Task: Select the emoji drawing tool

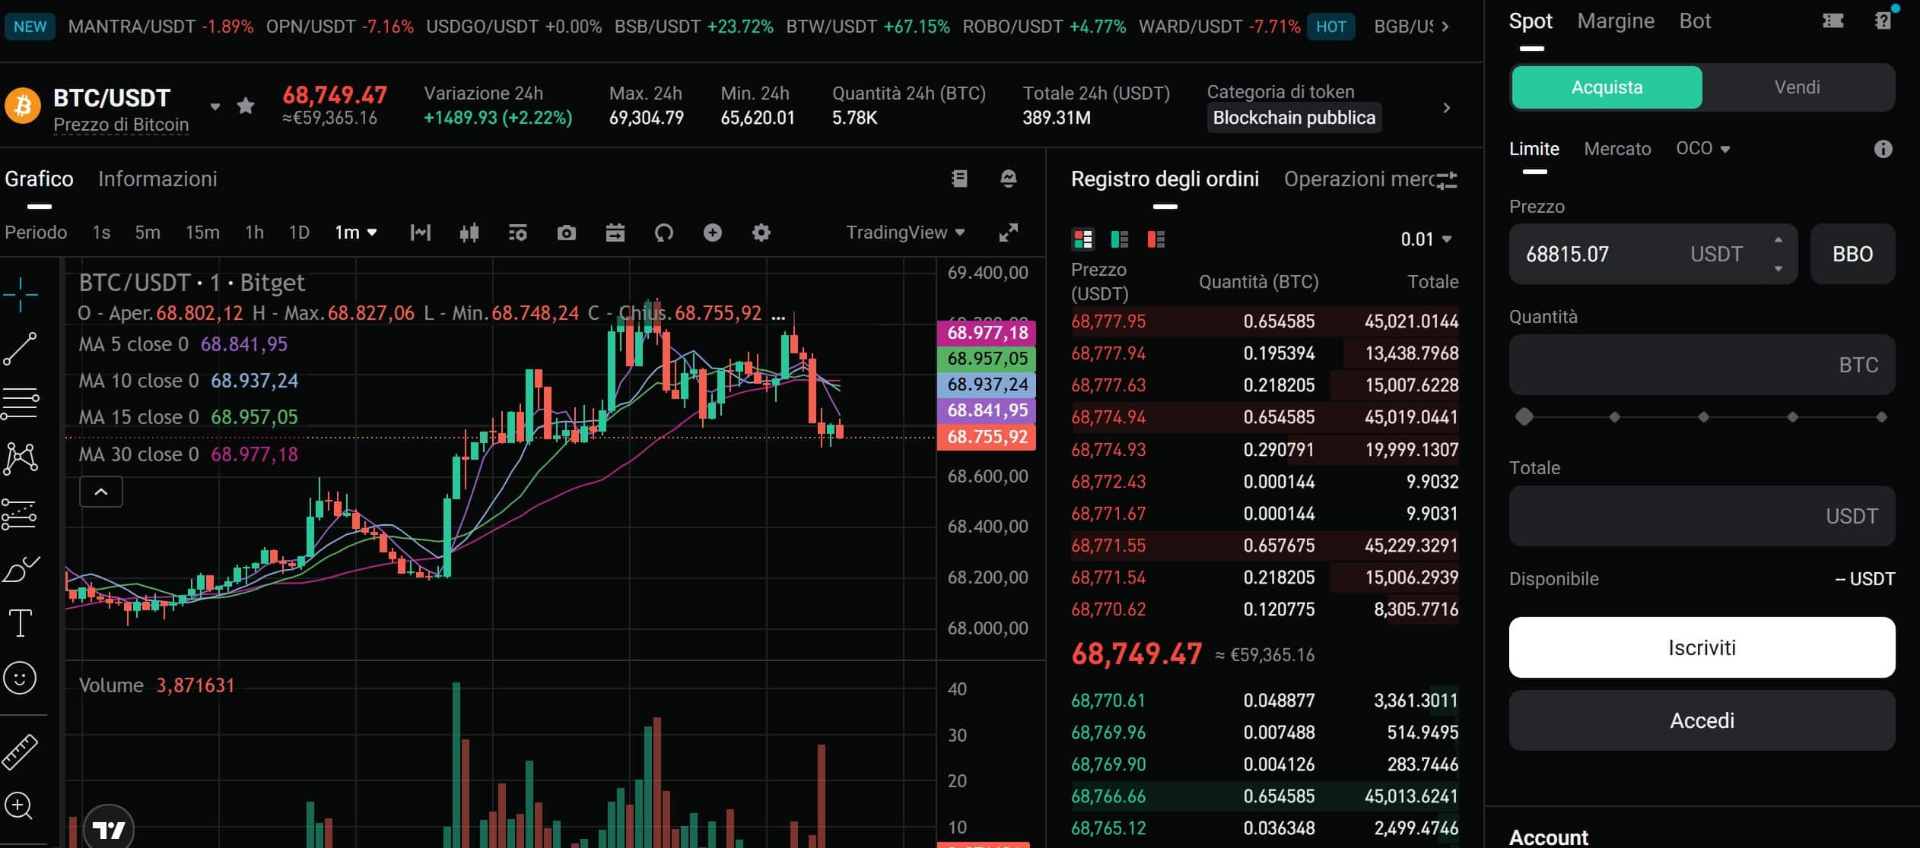Action: (21, 677)
